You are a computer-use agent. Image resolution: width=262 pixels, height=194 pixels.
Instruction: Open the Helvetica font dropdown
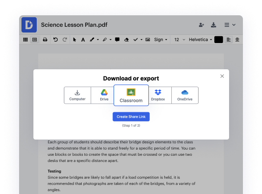pyautogui.click(x=200, y=40)
